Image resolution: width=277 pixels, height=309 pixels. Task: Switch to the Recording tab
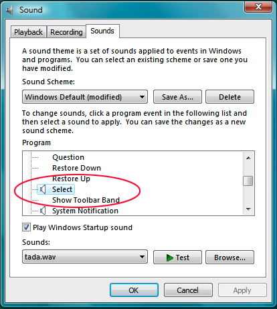[66, 32]
